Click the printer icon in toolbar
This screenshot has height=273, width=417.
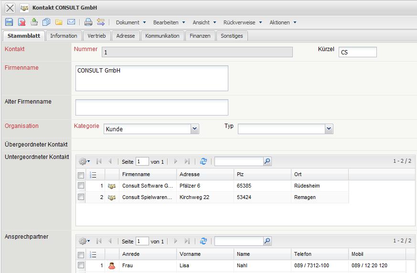88,22
